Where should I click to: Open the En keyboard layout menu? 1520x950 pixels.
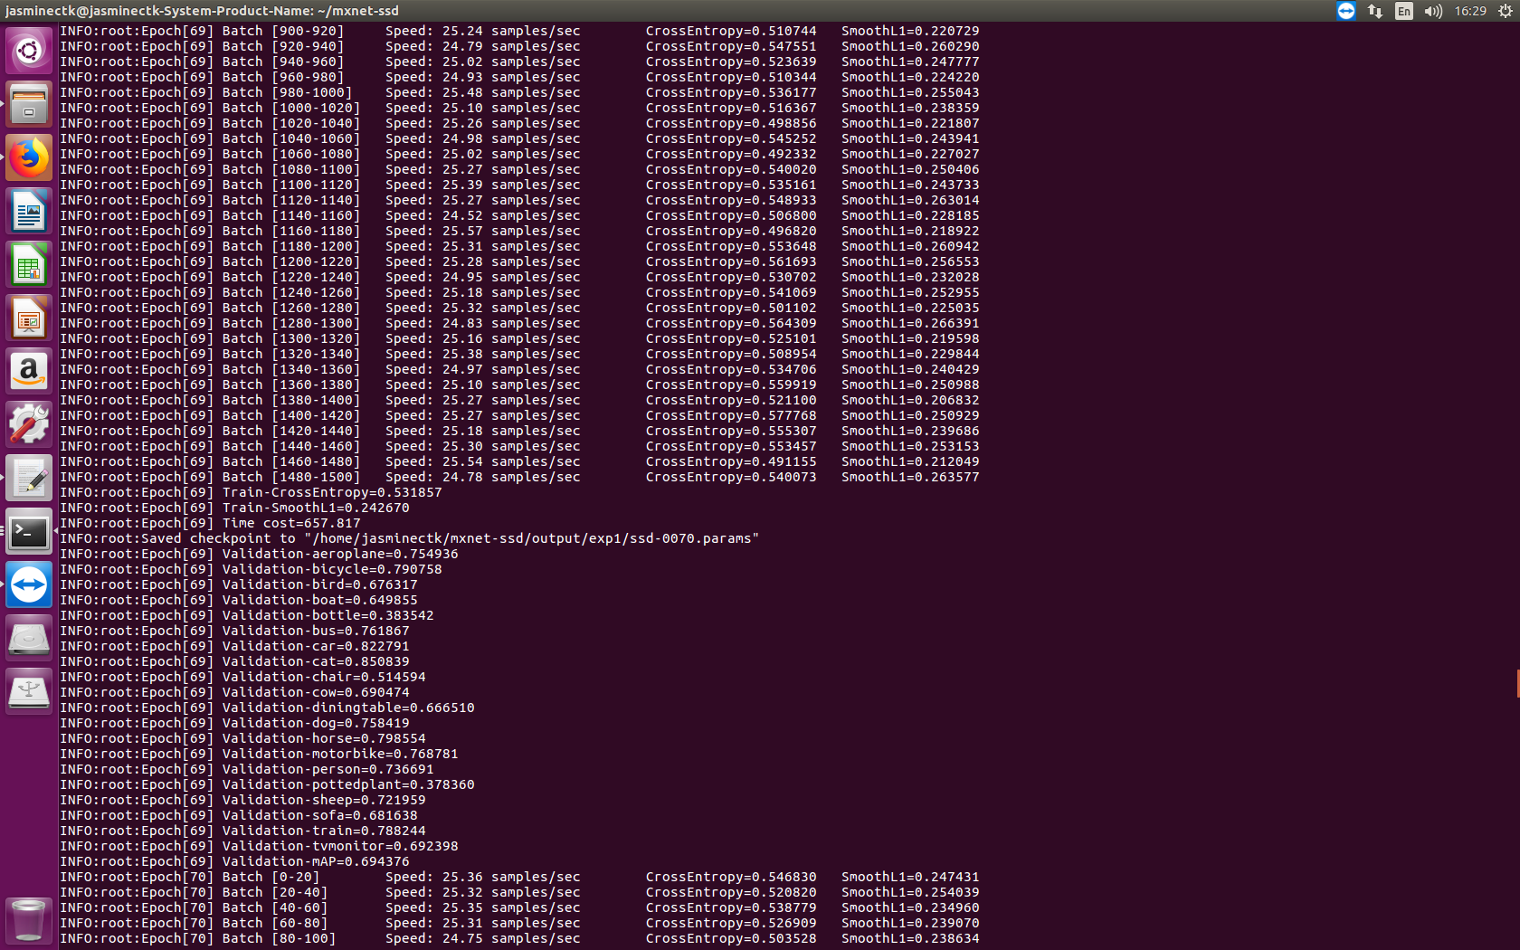click(1403, 11)
